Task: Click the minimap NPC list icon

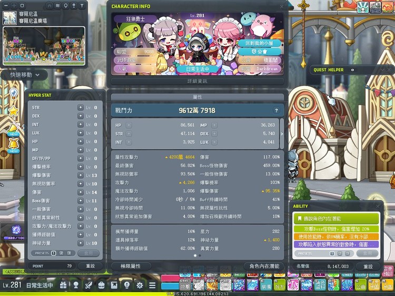Action: tap(74, 5)
